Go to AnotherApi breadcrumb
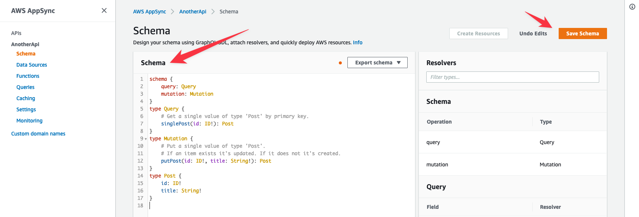Viewport: 639px width, 217px height. click(193, 12)
